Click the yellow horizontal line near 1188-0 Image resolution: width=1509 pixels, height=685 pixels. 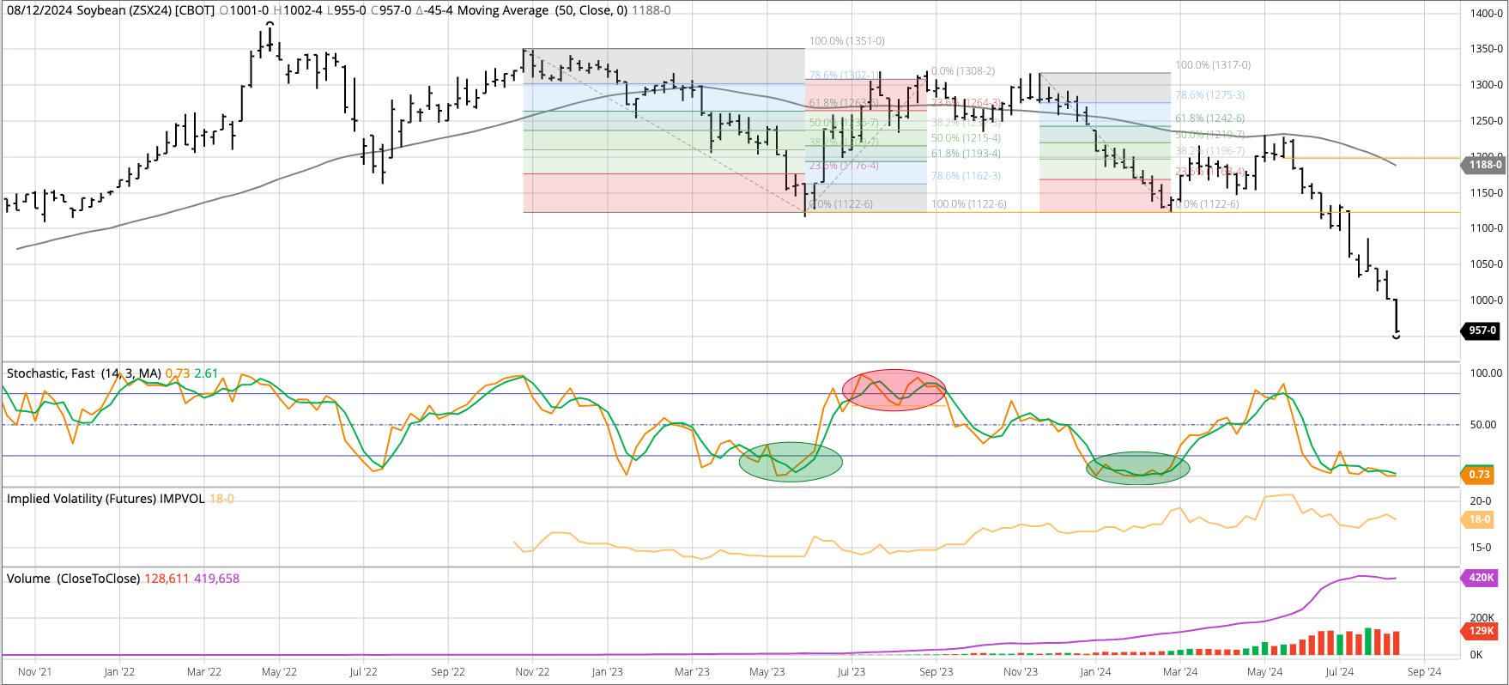click(x=1373, y=158)
